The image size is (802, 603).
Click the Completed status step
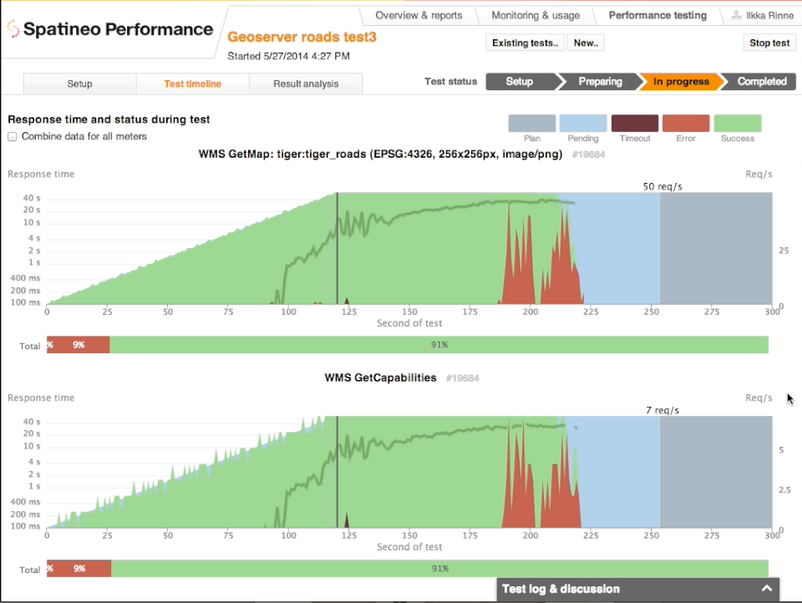click(761, 81)
